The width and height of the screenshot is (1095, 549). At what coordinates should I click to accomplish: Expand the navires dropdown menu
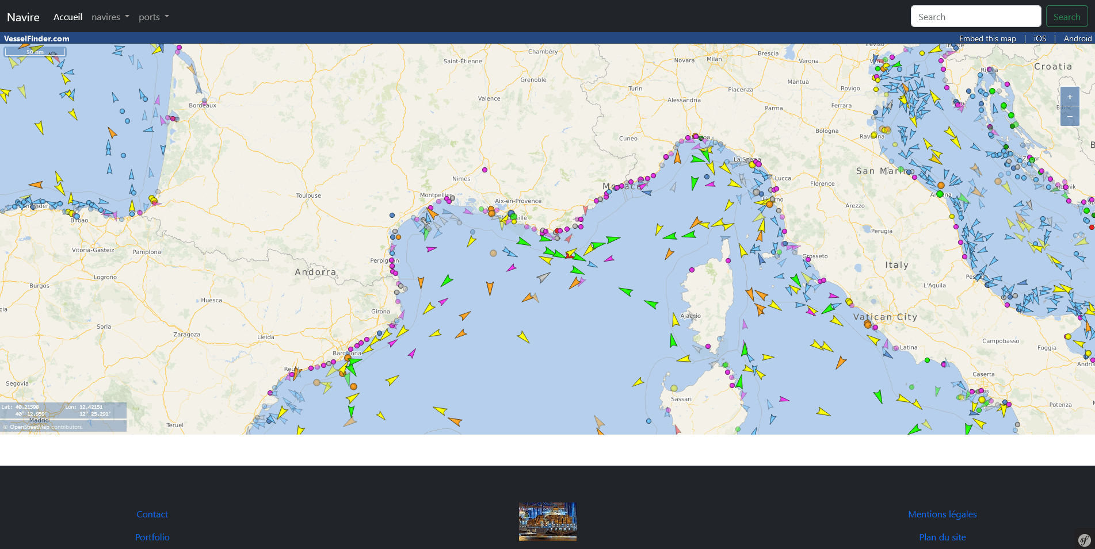(x=110, y=17)
